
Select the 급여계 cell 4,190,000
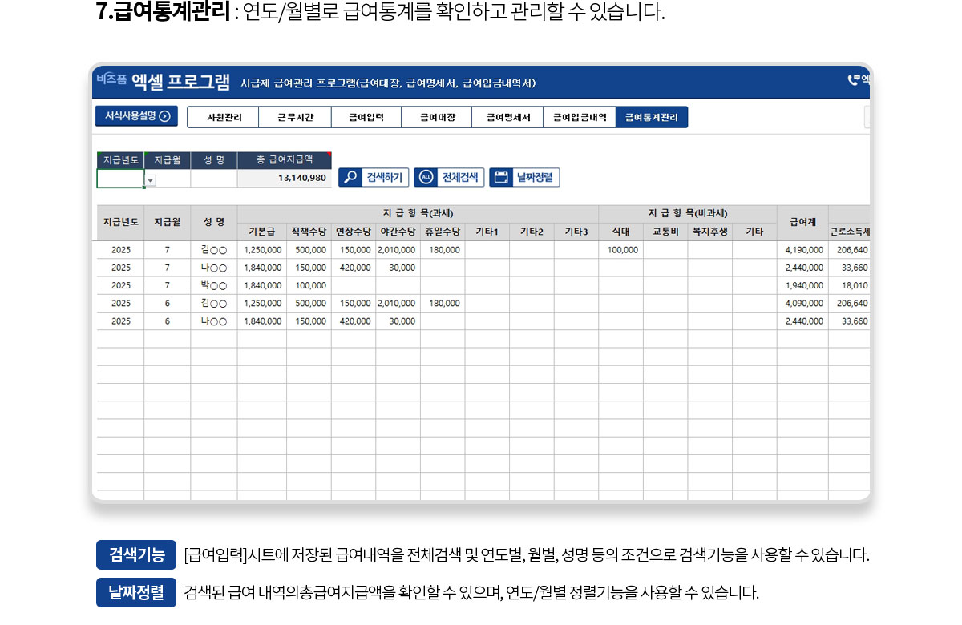point(802,250)
